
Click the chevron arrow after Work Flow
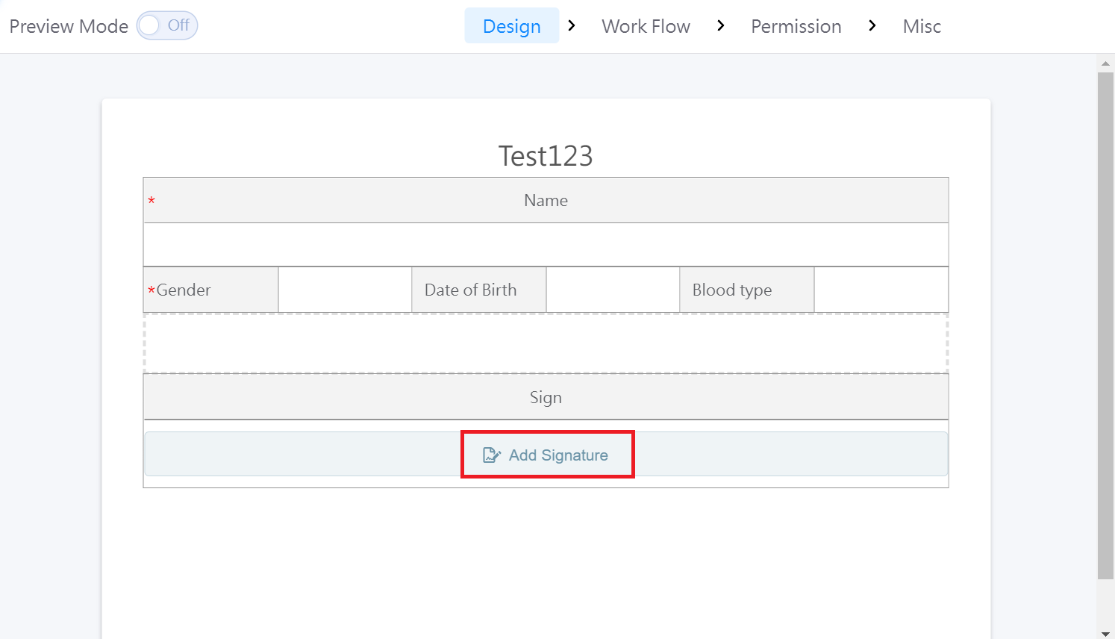[x=720, y=26]
